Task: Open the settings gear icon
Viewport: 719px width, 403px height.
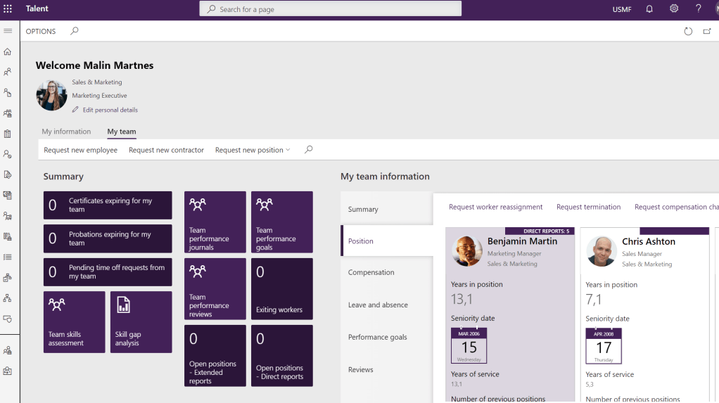Action: tap(674, 9)
